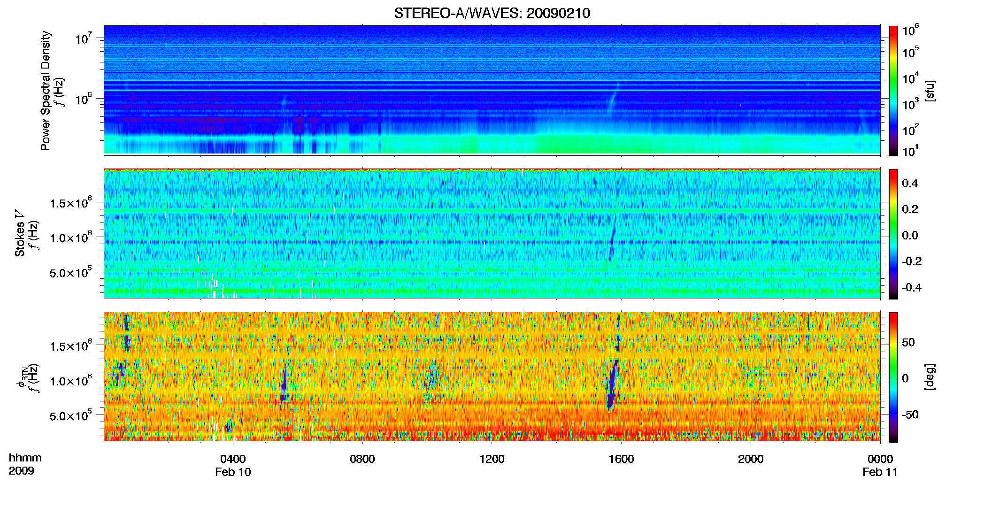Image resolution: width=984 pixels, height=507 pixels.
Task: Click the 0800 time label
Action: click(x=362, y=459)
